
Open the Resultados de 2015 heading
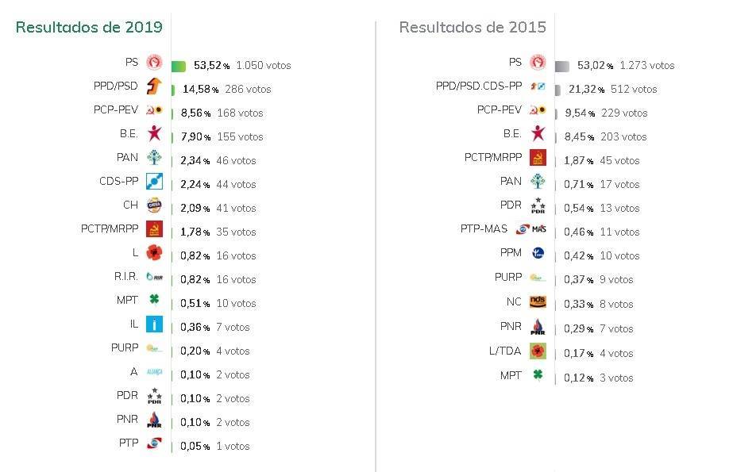(473, 27)
